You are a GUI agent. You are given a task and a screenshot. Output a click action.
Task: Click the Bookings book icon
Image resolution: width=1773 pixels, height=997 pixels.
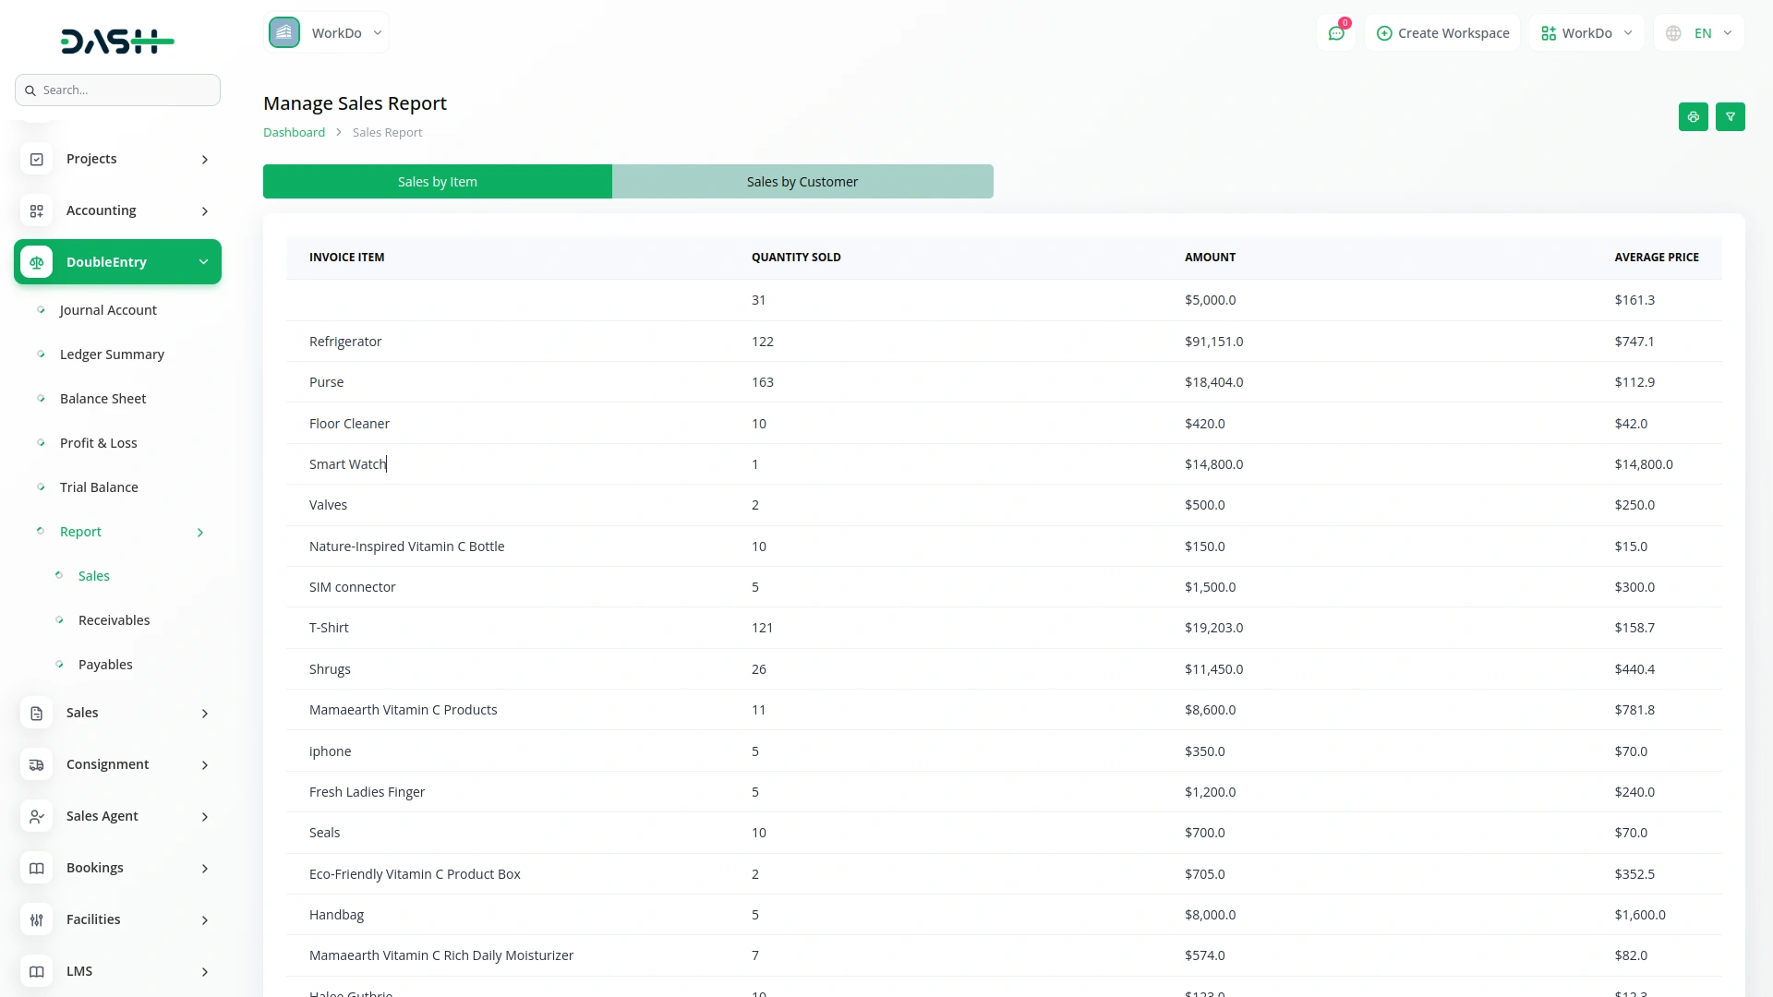click(x=37, y=868)
